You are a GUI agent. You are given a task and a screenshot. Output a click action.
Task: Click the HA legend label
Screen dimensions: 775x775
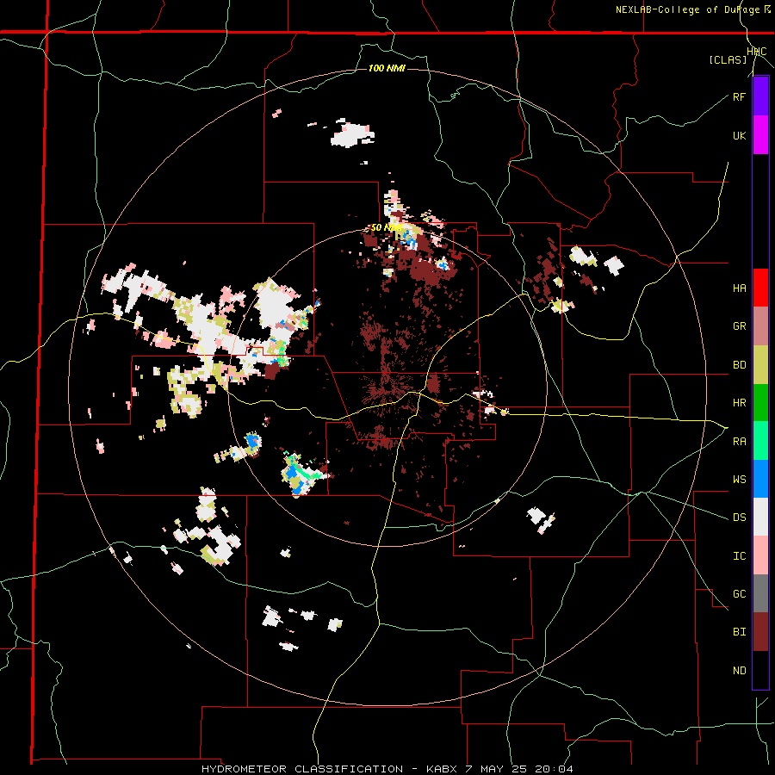tap(739, 288)
